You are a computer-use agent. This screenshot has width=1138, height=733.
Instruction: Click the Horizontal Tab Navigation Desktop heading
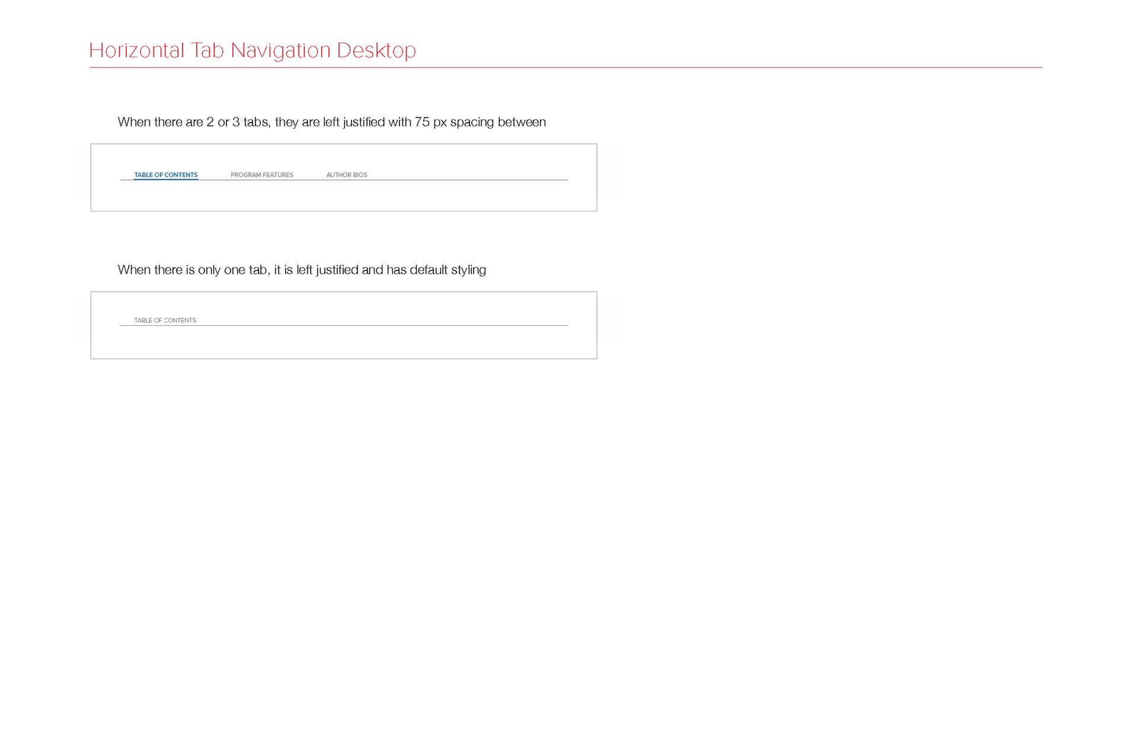pos(252,50)
